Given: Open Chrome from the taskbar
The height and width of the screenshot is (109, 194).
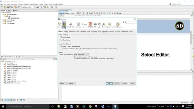Looking at the screenshot, I should (x=90, y=106).
